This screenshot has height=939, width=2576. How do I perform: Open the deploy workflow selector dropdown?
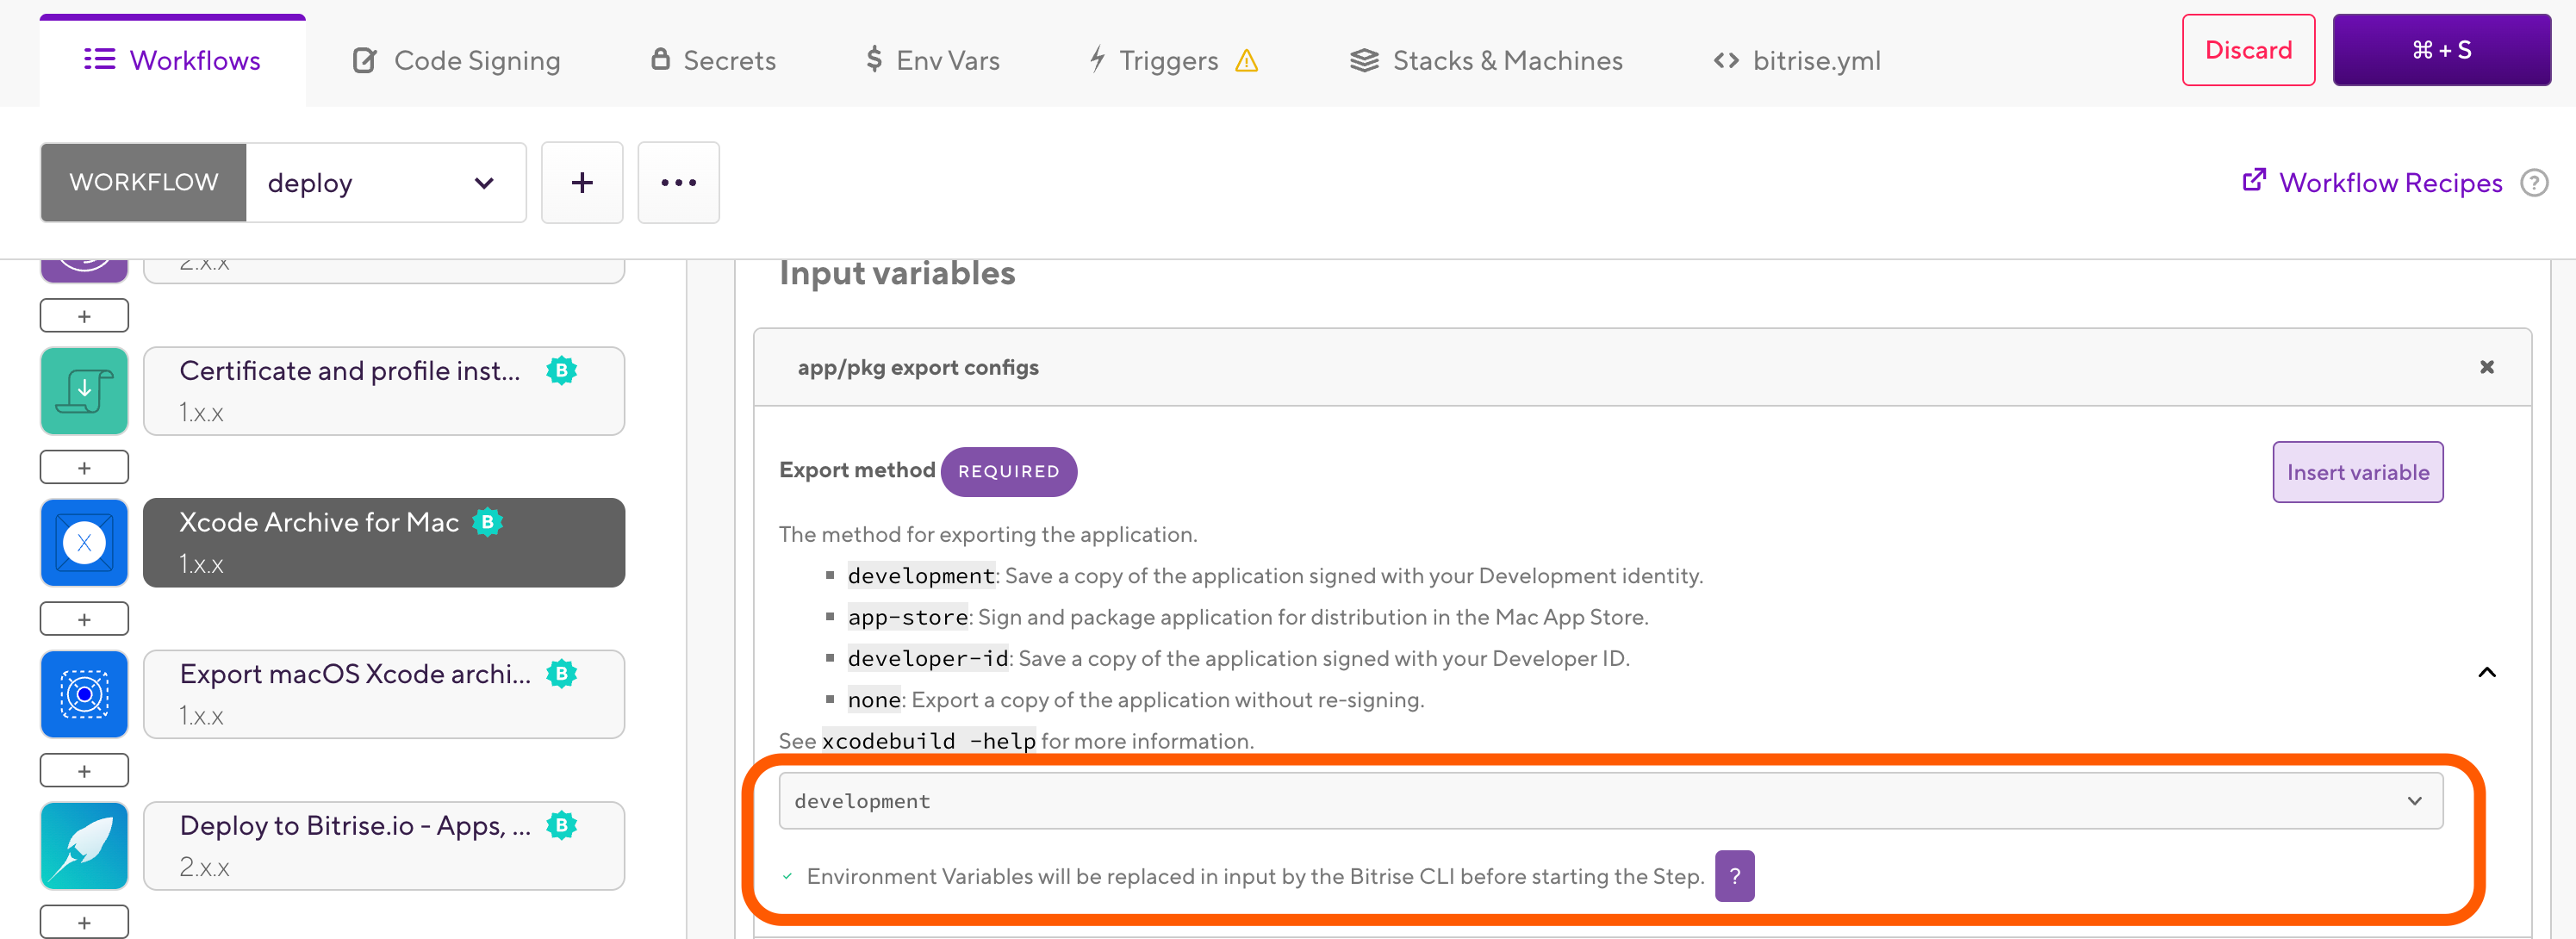[x=385, y=182]
